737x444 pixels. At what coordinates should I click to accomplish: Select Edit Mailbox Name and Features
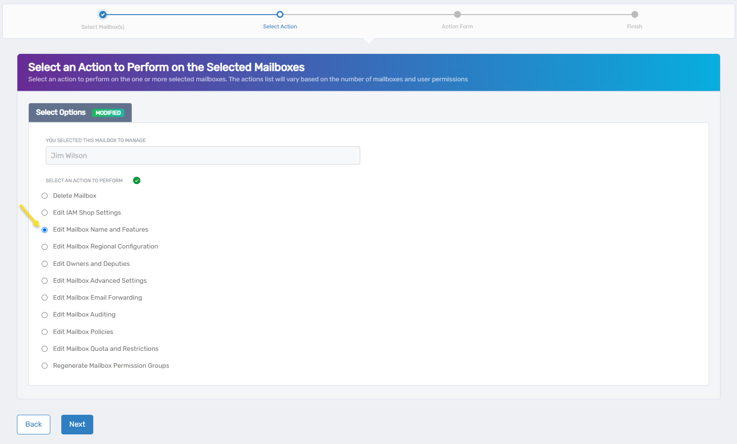[45, 230]
